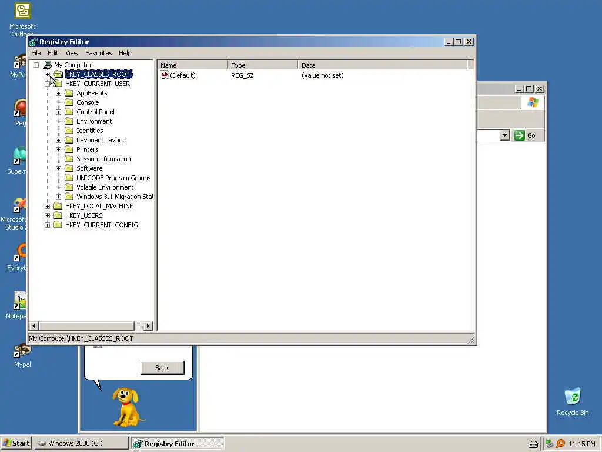Select the HKEY_CURRENT_USER key label

pos(98,84)
